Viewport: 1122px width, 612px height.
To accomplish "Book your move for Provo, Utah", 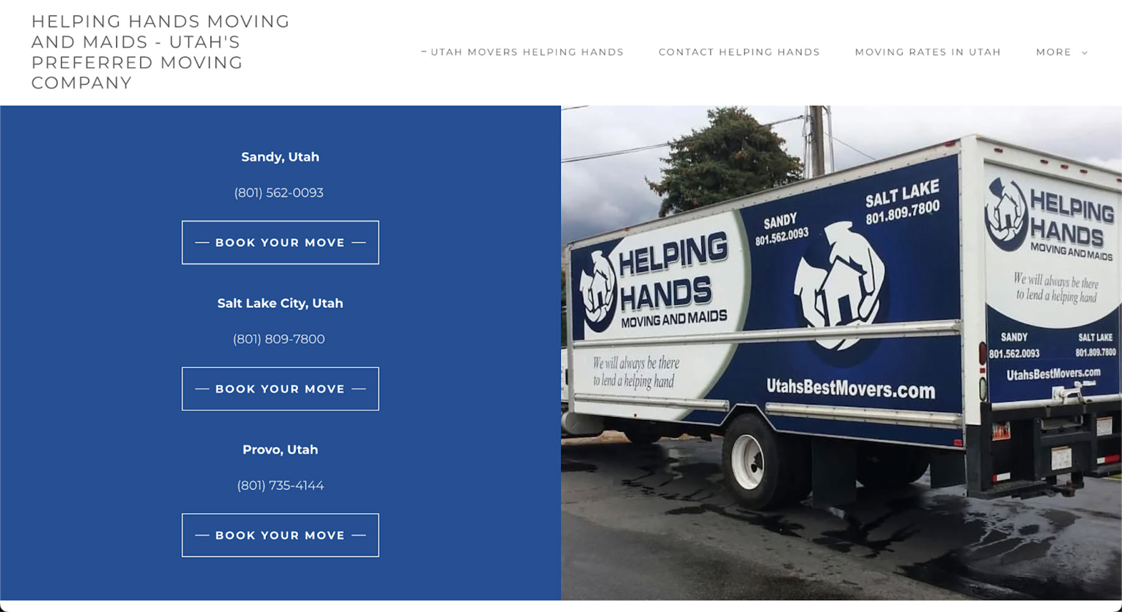I will [280, 535].
